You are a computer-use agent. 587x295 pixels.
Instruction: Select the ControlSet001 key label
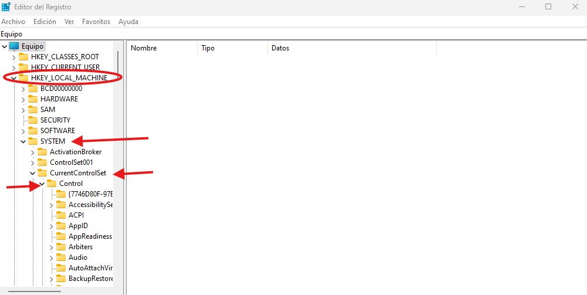(x=72, y=162)
